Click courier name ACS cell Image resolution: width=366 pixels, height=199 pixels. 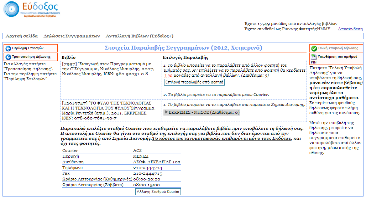137,150
